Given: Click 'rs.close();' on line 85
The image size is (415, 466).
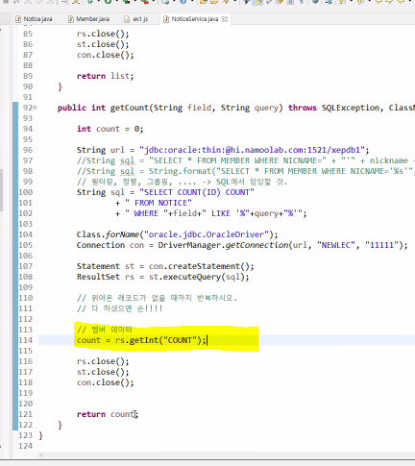Looking at the screenshot, I should 103,34.
